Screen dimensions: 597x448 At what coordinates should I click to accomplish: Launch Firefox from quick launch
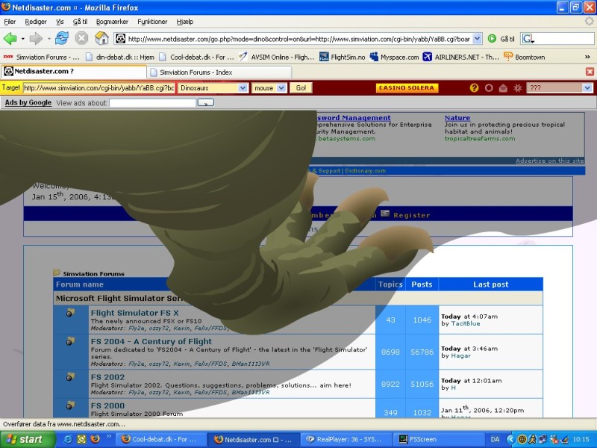[x=96, y=439]
